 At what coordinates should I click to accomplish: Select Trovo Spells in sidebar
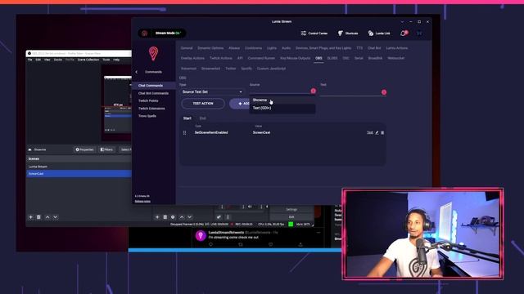[x=147, y=116]
